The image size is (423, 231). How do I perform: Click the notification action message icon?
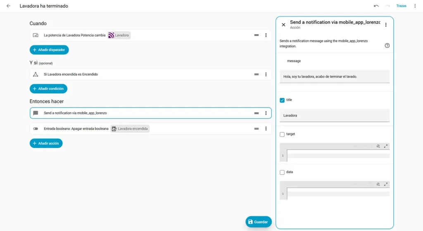pyautogui.click(x=36, y=113)
